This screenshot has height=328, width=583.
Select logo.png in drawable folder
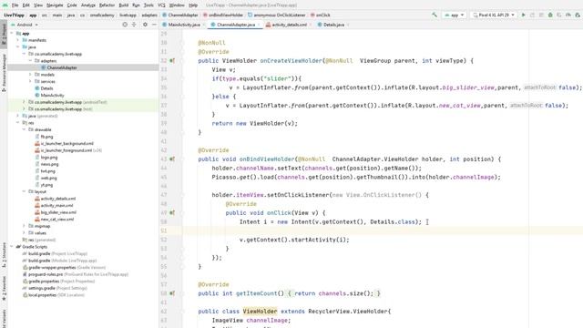pyautogui.click(x=48, y=158)
